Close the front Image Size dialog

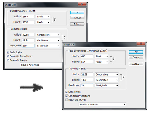click(141, 44)
